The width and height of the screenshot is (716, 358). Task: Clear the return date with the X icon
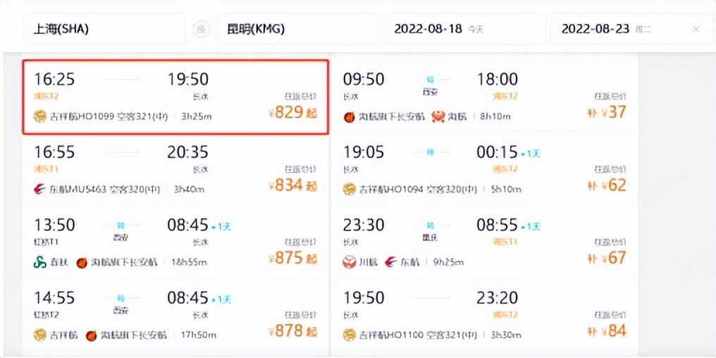696,30
